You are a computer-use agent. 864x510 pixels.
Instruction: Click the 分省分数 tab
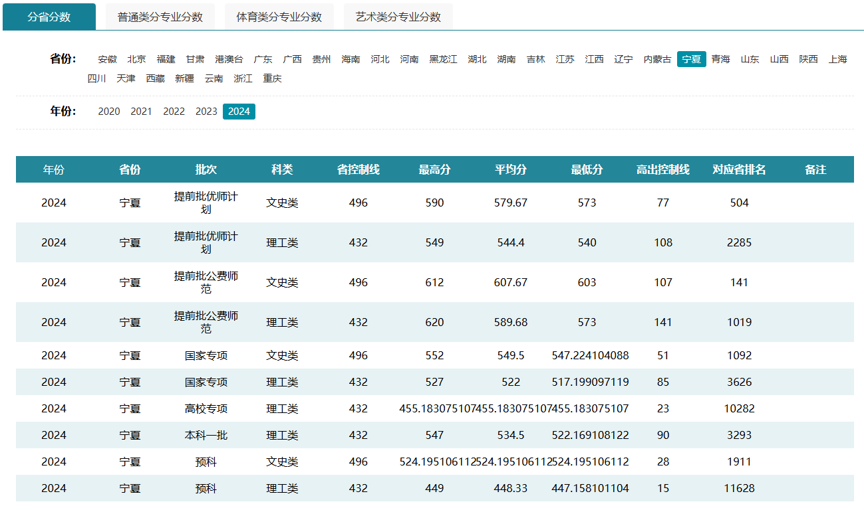click(49, 17)
